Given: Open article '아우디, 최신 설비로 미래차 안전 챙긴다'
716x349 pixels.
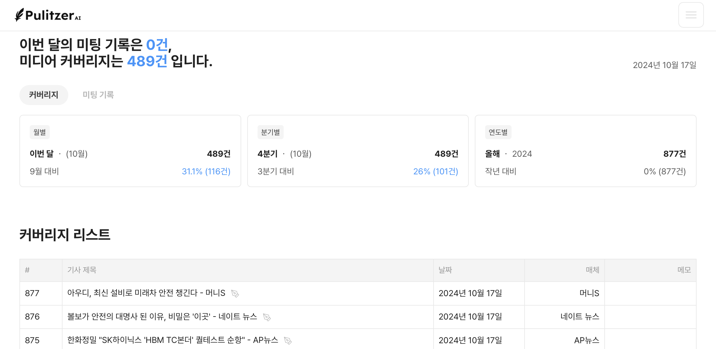Looking at the screenshot, I should (x=146, y=293).
